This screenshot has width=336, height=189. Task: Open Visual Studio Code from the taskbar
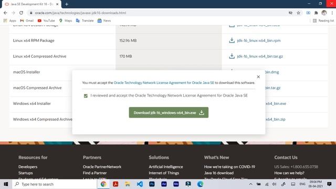pos(140,184)
